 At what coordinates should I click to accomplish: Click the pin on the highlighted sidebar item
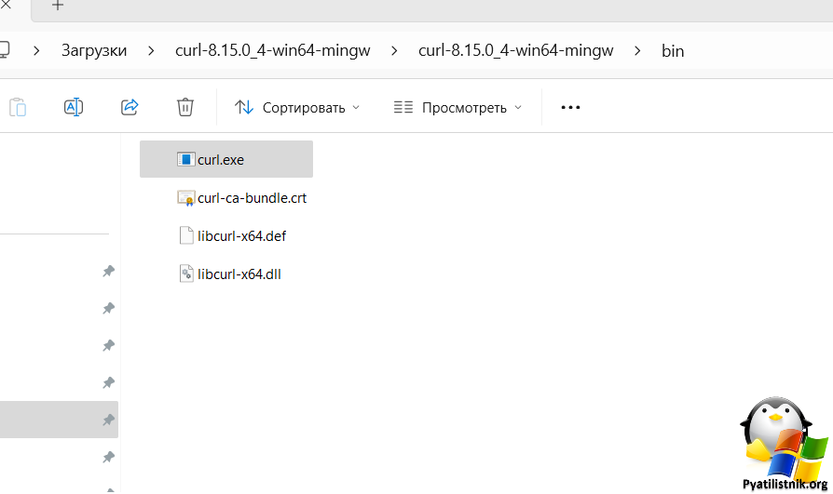coord(108,420)
